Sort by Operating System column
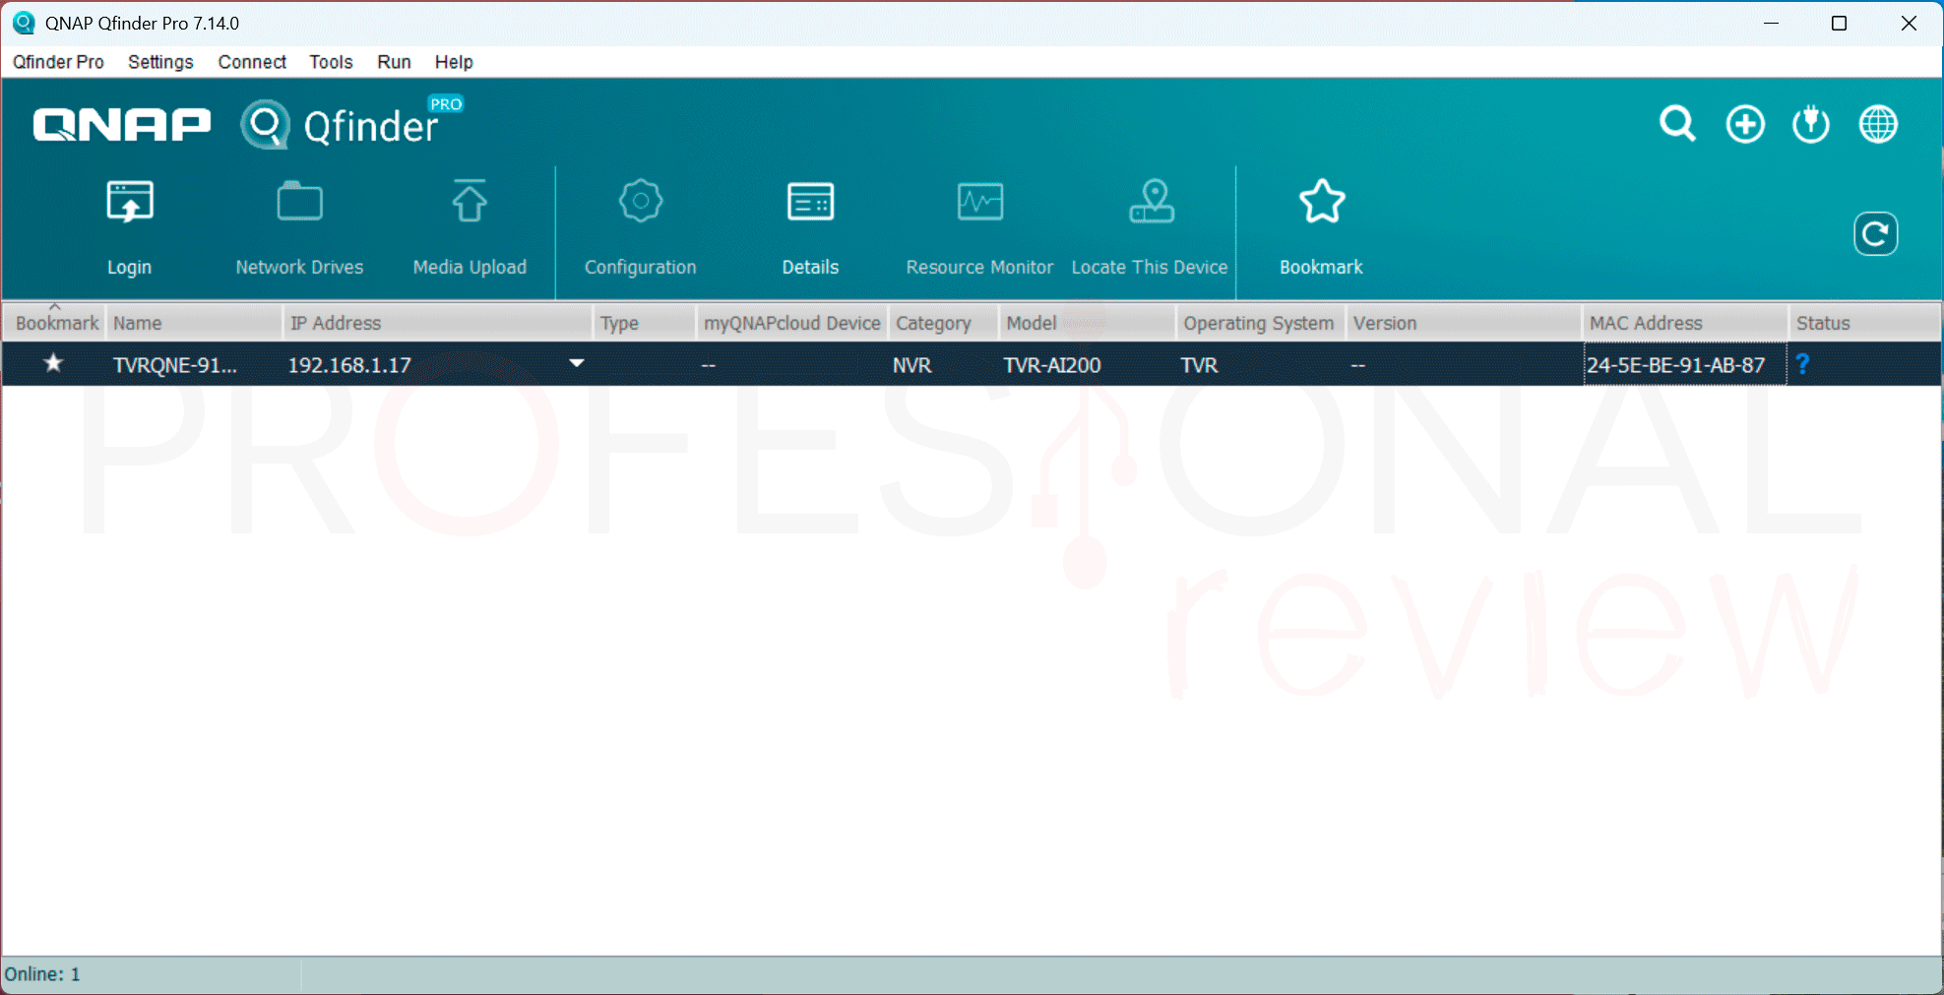Screen dimensions: 1944x995 click(1261, 323)
